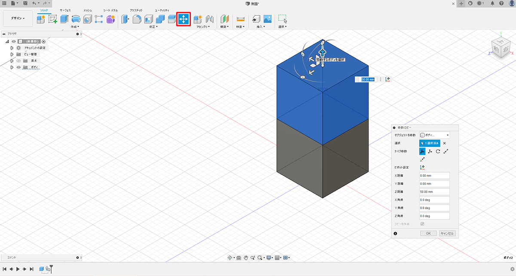Switch to the プラスチック tab
Screen dimensions: 516x276
136,9
